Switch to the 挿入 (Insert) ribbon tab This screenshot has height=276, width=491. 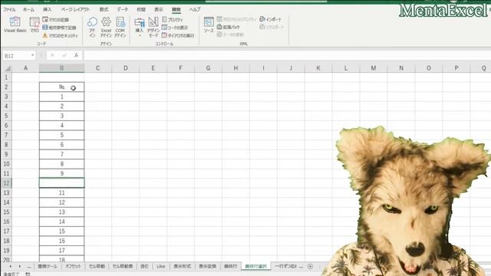point(48,9)
